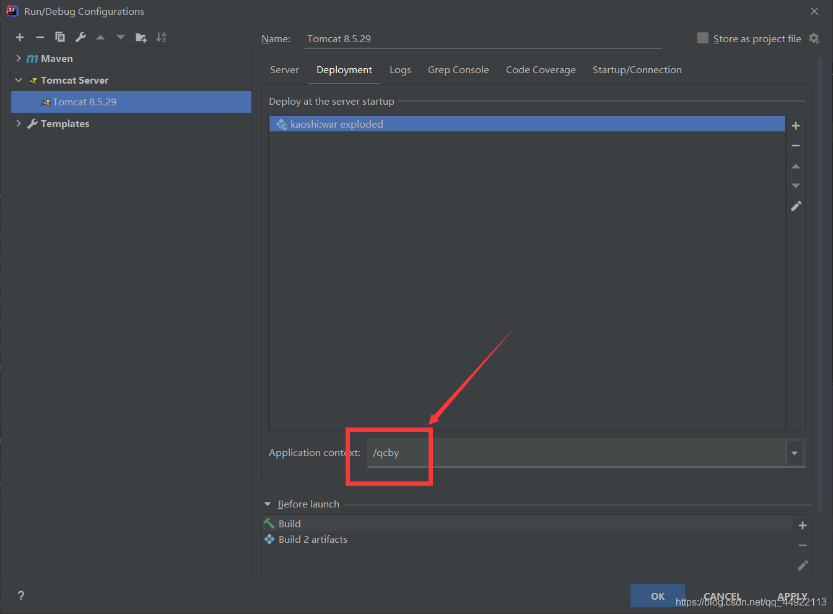Click the IntelliJ logo in title bar

point(12,11)
